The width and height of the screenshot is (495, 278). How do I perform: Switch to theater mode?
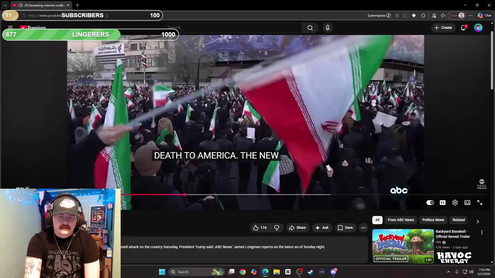(x=467, y=203)
